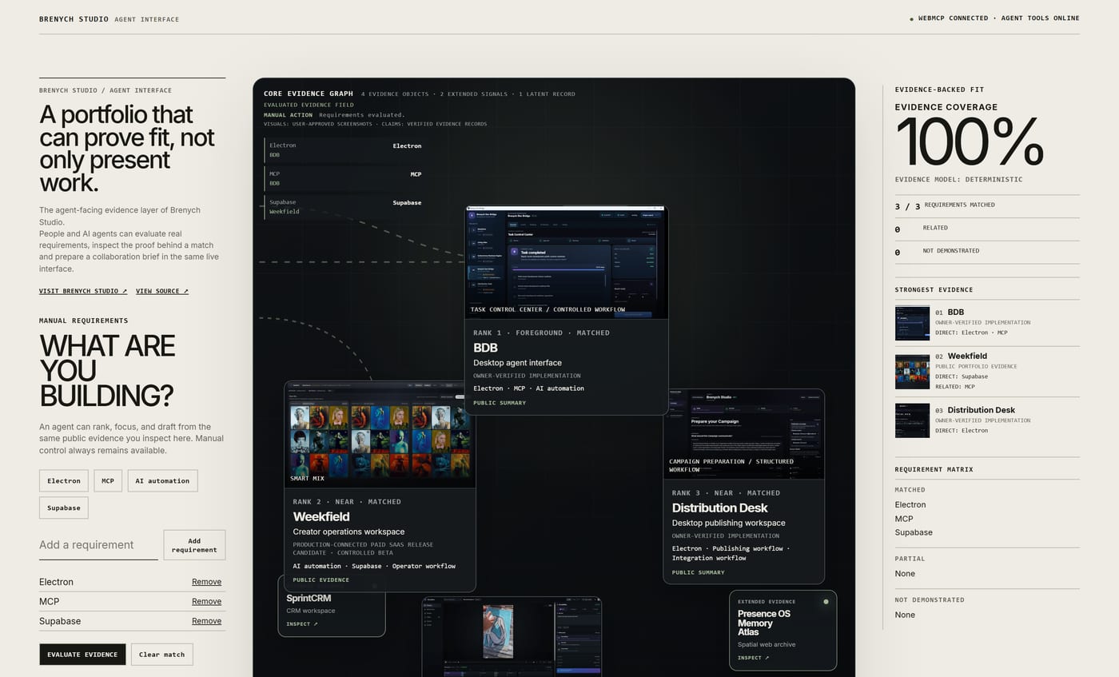Remove the MCP requirement from the list
1119x677 pixels.
pos(206,601)
